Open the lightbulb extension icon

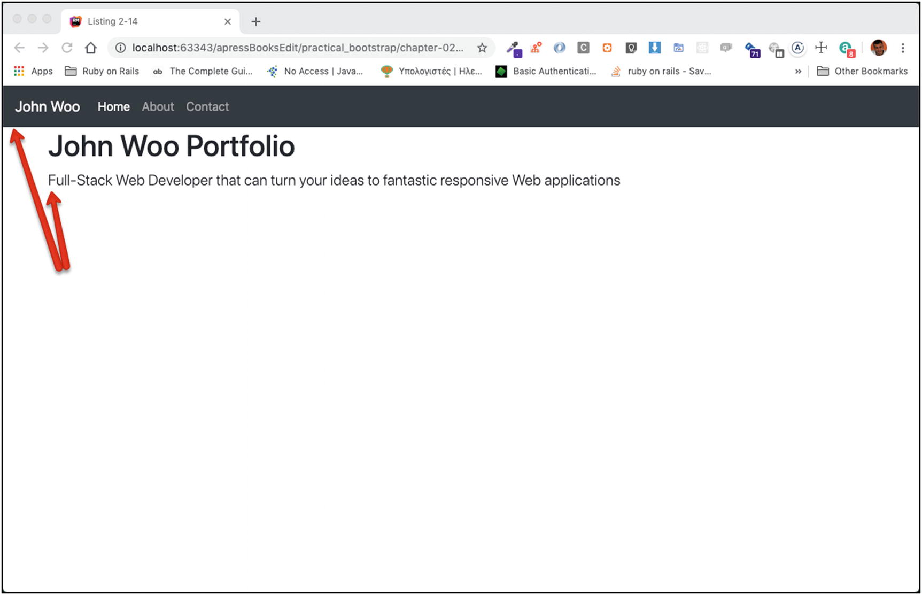[x=631, y=48]
